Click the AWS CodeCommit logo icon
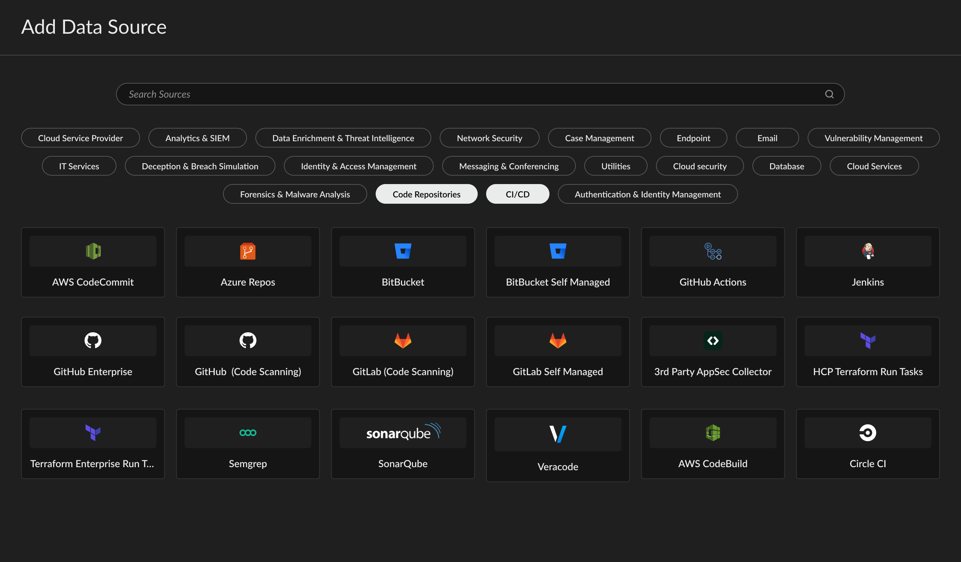Image resolution: width=961 pixels, height=562 pixels. (x=93, y=251)
